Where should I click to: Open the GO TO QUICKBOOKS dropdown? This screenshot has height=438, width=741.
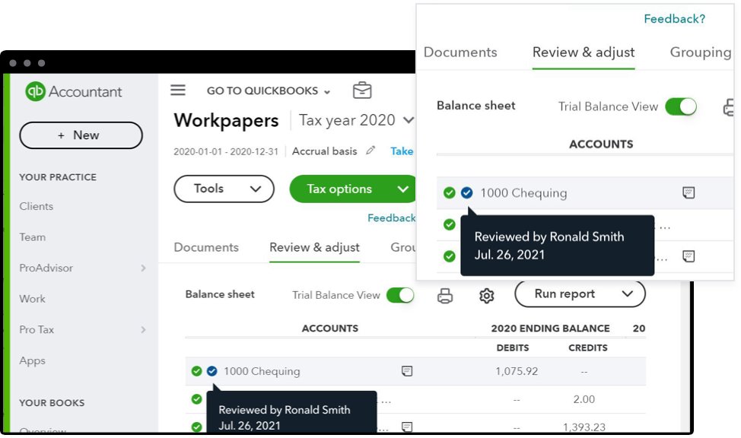(269, 90)
